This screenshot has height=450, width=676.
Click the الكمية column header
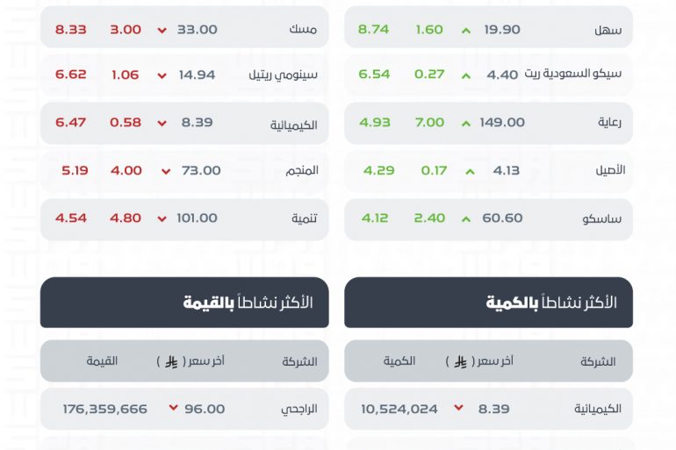(x=399, y=361)
